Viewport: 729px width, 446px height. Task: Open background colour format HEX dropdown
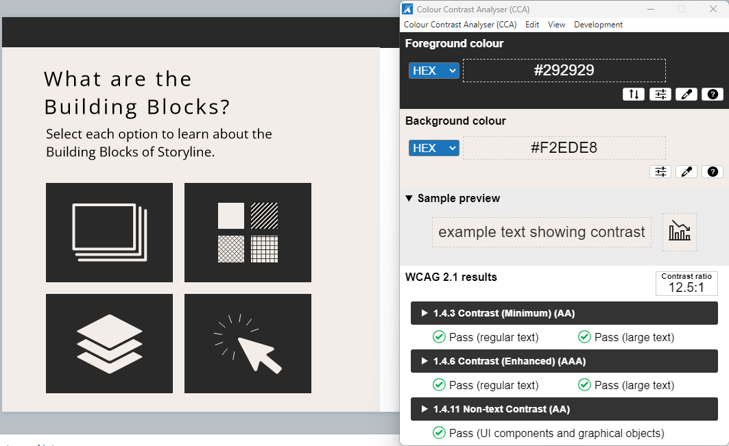434,148
